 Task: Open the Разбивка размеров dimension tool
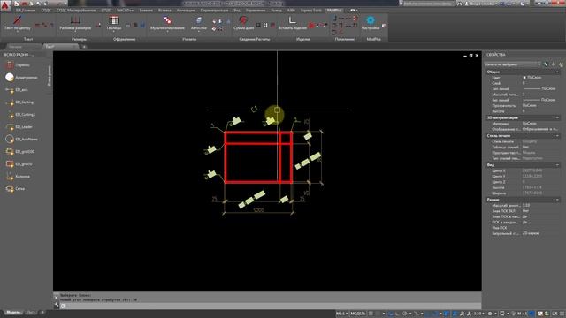tap(75, 23)
